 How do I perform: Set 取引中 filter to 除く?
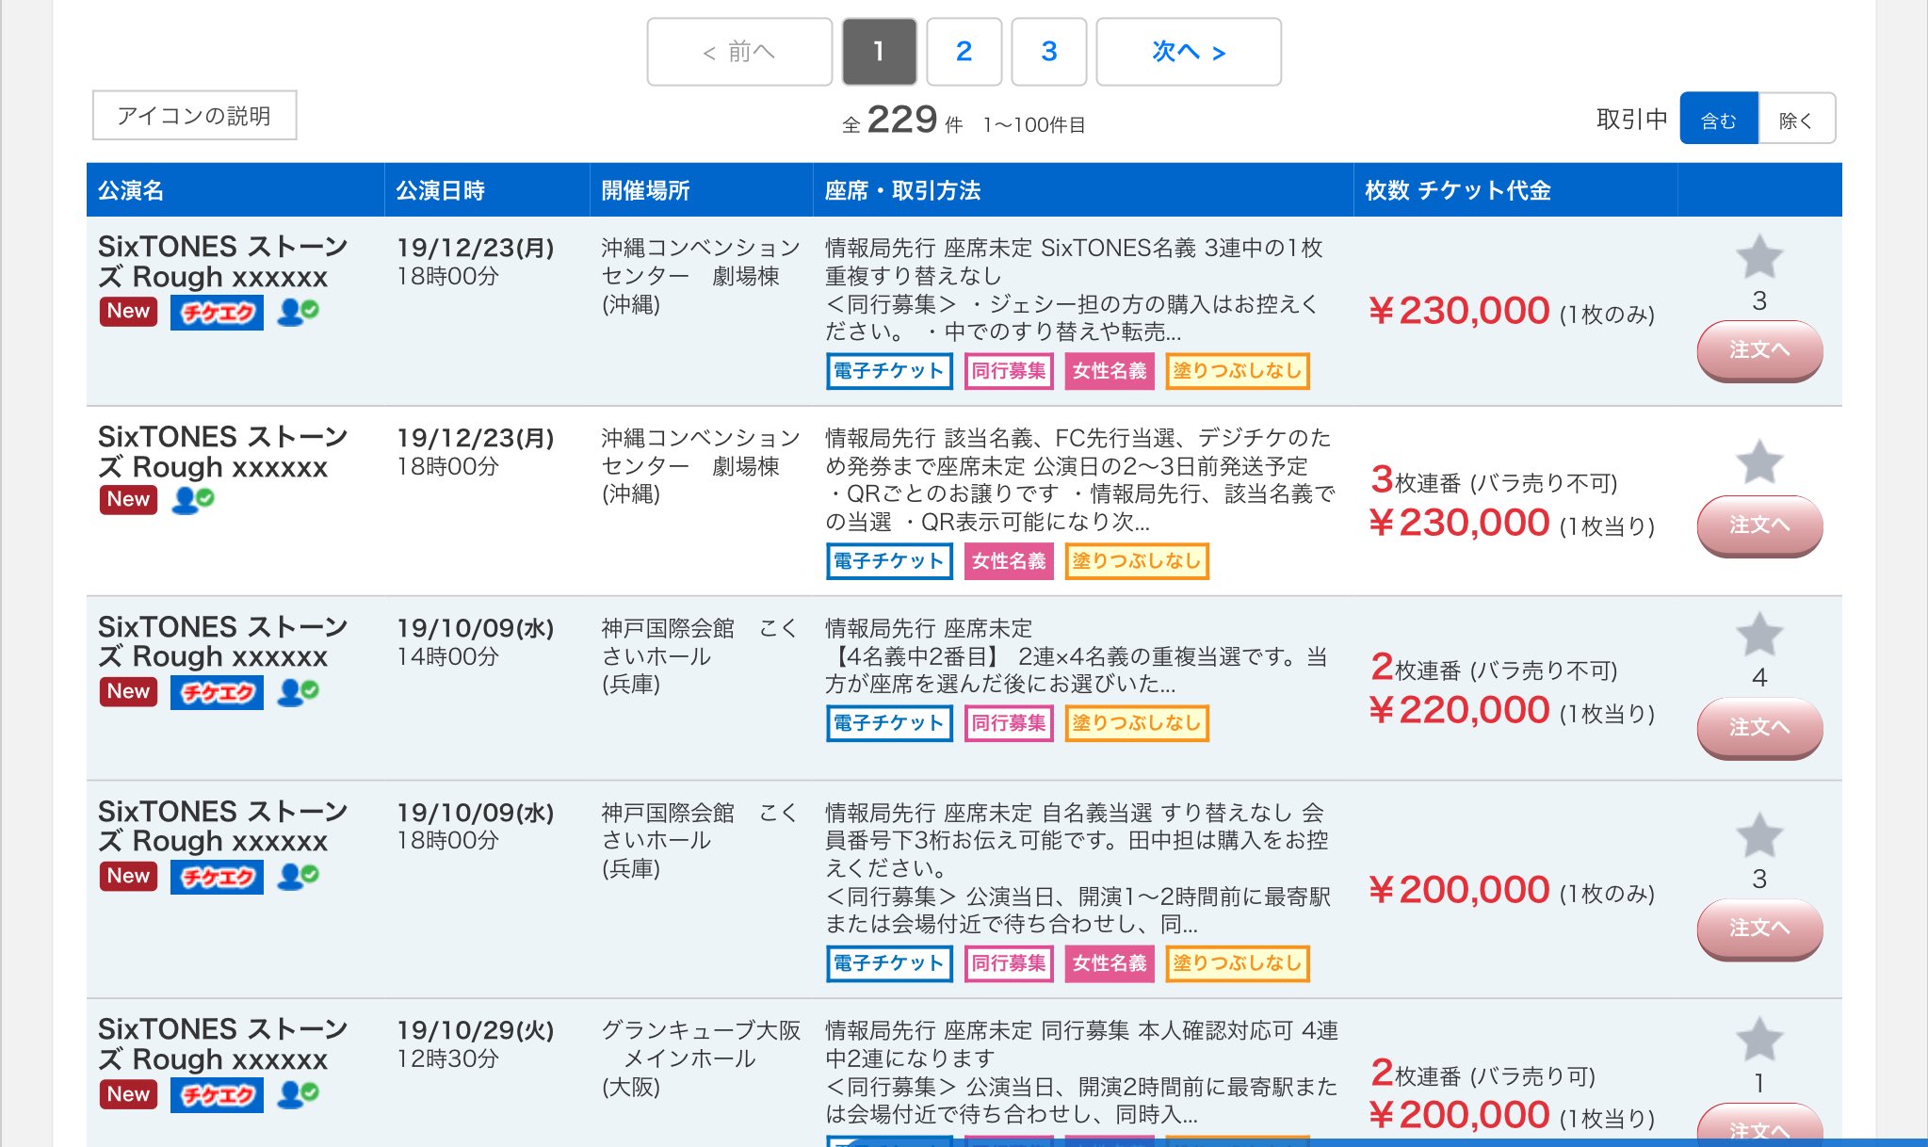click(1795, 120)
